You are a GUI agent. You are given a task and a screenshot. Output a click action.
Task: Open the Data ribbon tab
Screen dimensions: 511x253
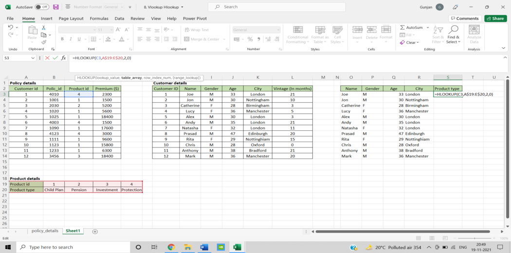coord(119,18)
